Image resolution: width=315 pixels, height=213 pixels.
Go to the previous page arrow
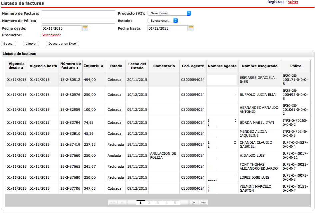[x=122, y=202]
